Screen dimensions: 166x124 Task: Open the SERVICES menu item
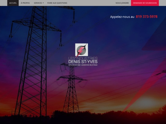[38, 3]
